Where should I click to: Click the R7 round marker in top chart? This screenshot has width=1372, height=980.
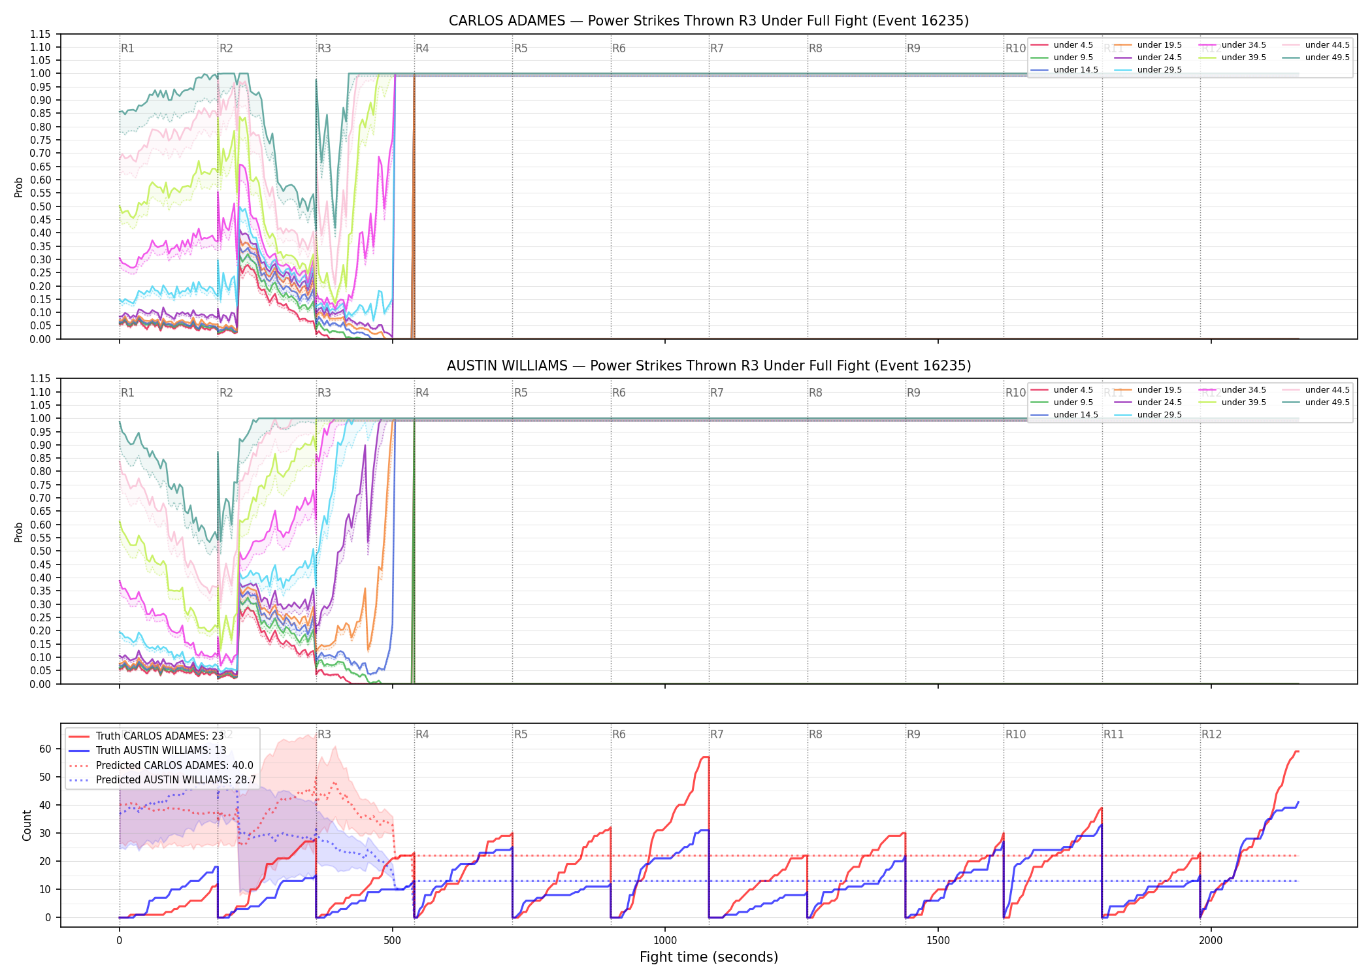pyautogui.click(x=717, y=48)
